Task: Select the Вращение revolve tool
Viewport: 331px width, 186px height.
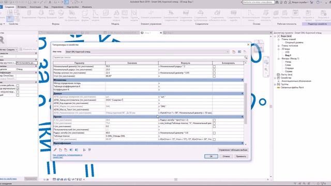Action: tap(52, 14)
